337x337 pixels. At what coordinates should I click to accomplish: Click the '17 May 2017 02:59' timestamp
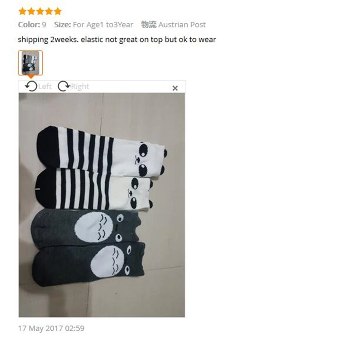(x=51, y=328)
